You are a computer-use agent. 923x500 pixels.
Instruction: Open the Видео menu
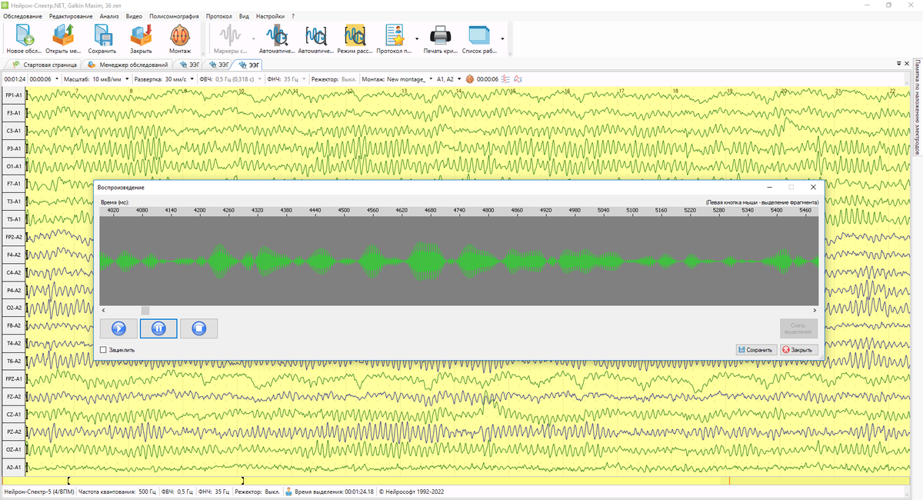point(134,16)
